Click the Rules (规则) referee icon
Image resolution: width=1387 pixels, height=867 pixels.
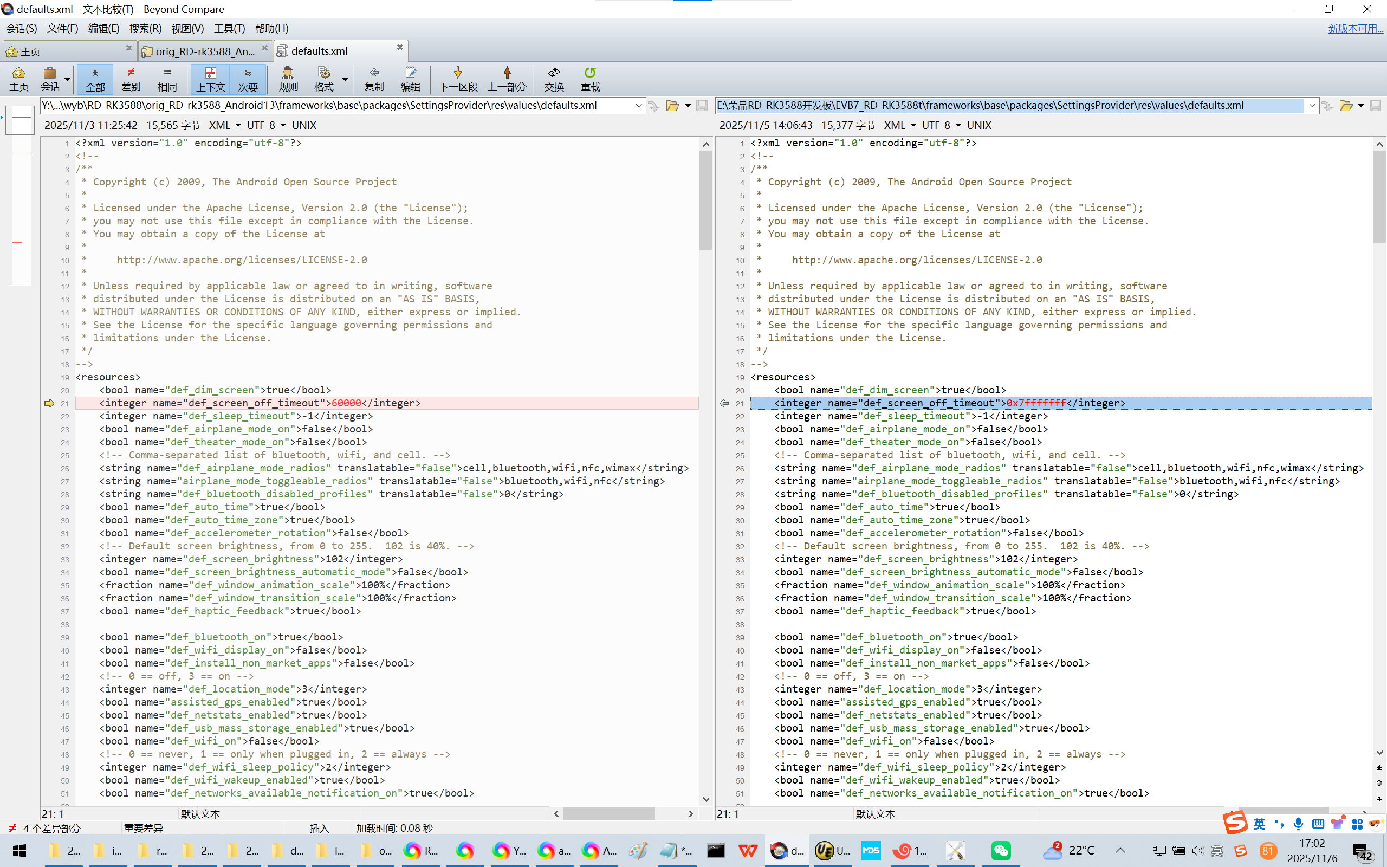(x=288, y=79)
